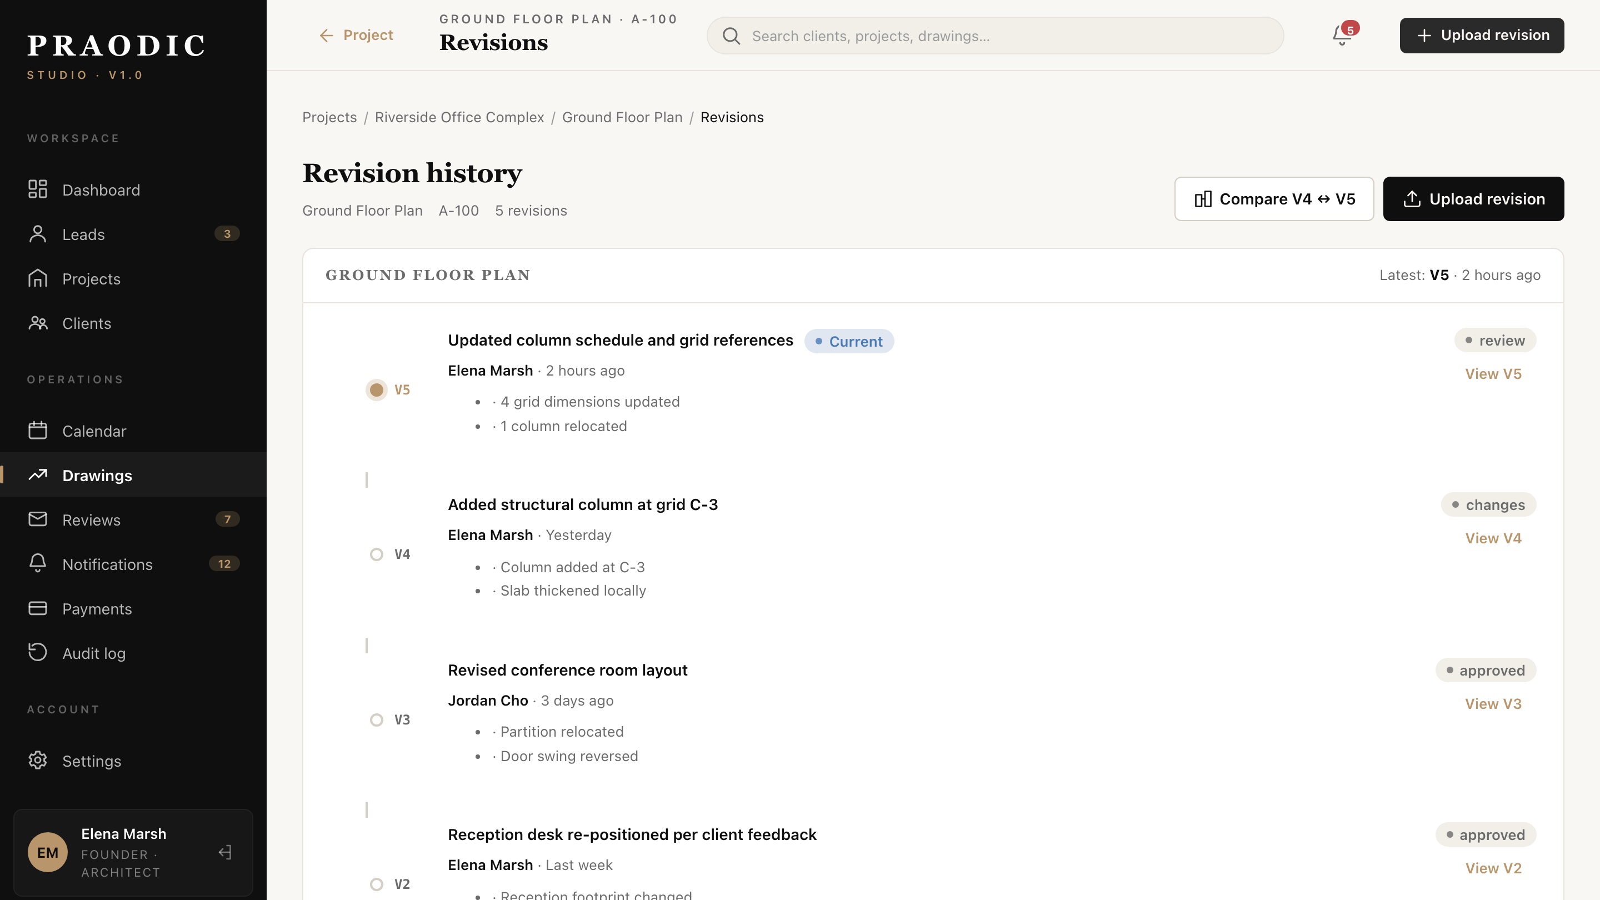Click "Updated column schedule and grid references" title
This screenshot has width=1600, height=900.
[621, 341]
